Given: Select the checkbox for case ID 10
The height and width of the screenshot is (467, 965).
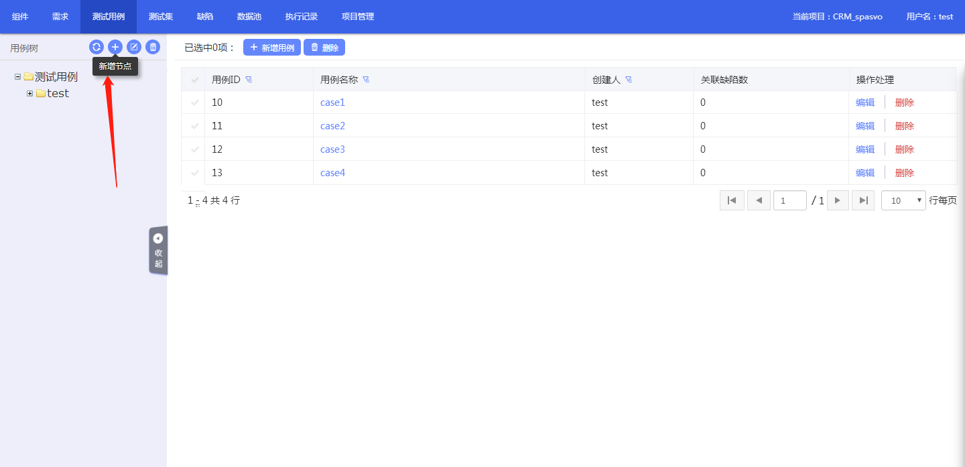Looking at the screenshot, I should point(195,103).
